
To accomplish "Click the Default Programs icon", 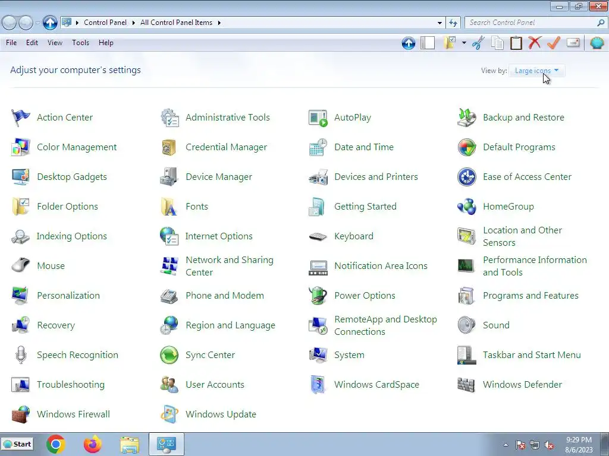I will 466,147.
